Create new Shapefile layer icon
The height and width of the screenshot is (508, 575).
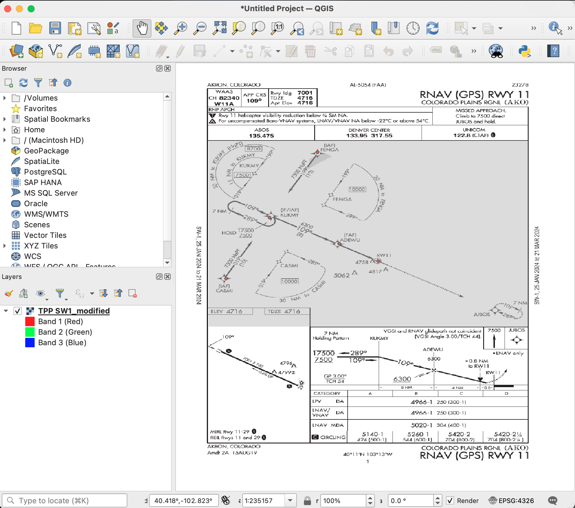pos(55,51)
